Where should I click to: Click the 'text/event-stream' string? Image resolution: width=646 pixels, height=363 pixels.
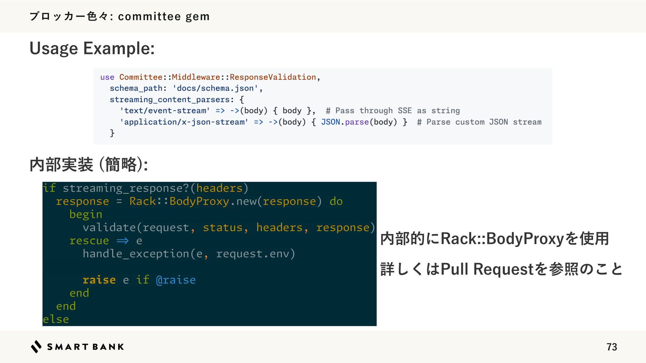(x=165, y=111)
